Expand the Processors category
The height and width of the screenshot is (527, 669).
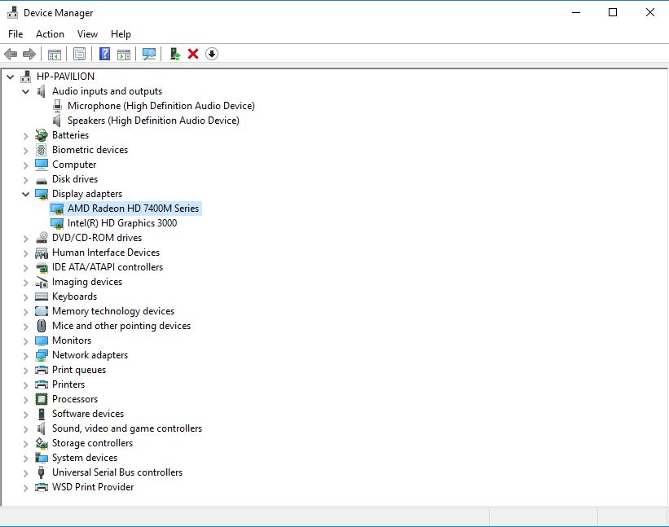[x=25, y=399]
